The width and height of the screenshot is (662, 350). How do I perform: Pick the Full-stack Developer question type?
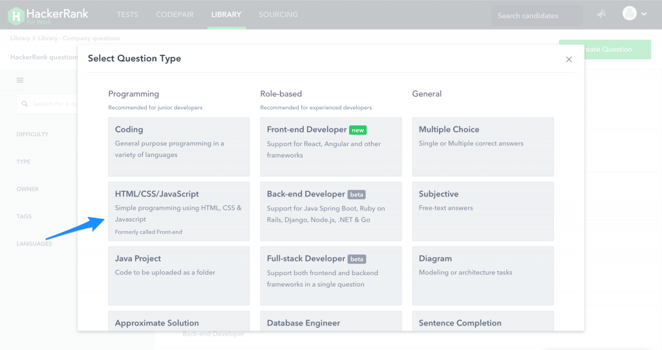click(x=331, y=276)
